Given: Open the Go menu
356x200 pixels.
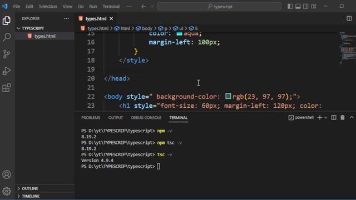Looking at the screenshot, I should point(81,7).
